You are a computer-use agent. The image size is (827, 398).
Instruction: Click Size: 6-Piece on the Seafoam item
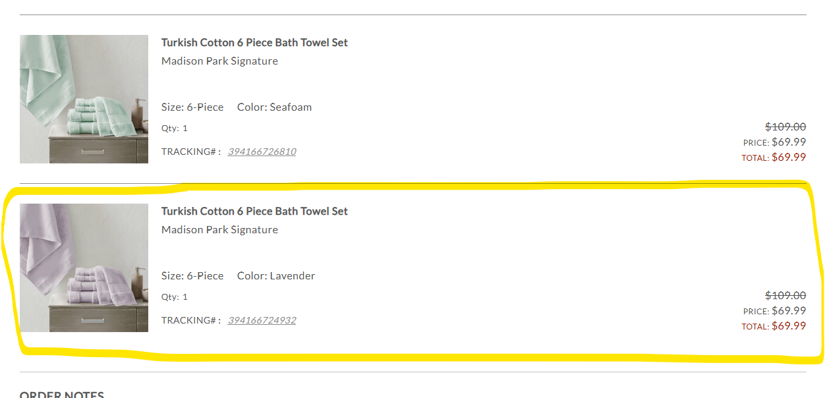click(192, 107)
